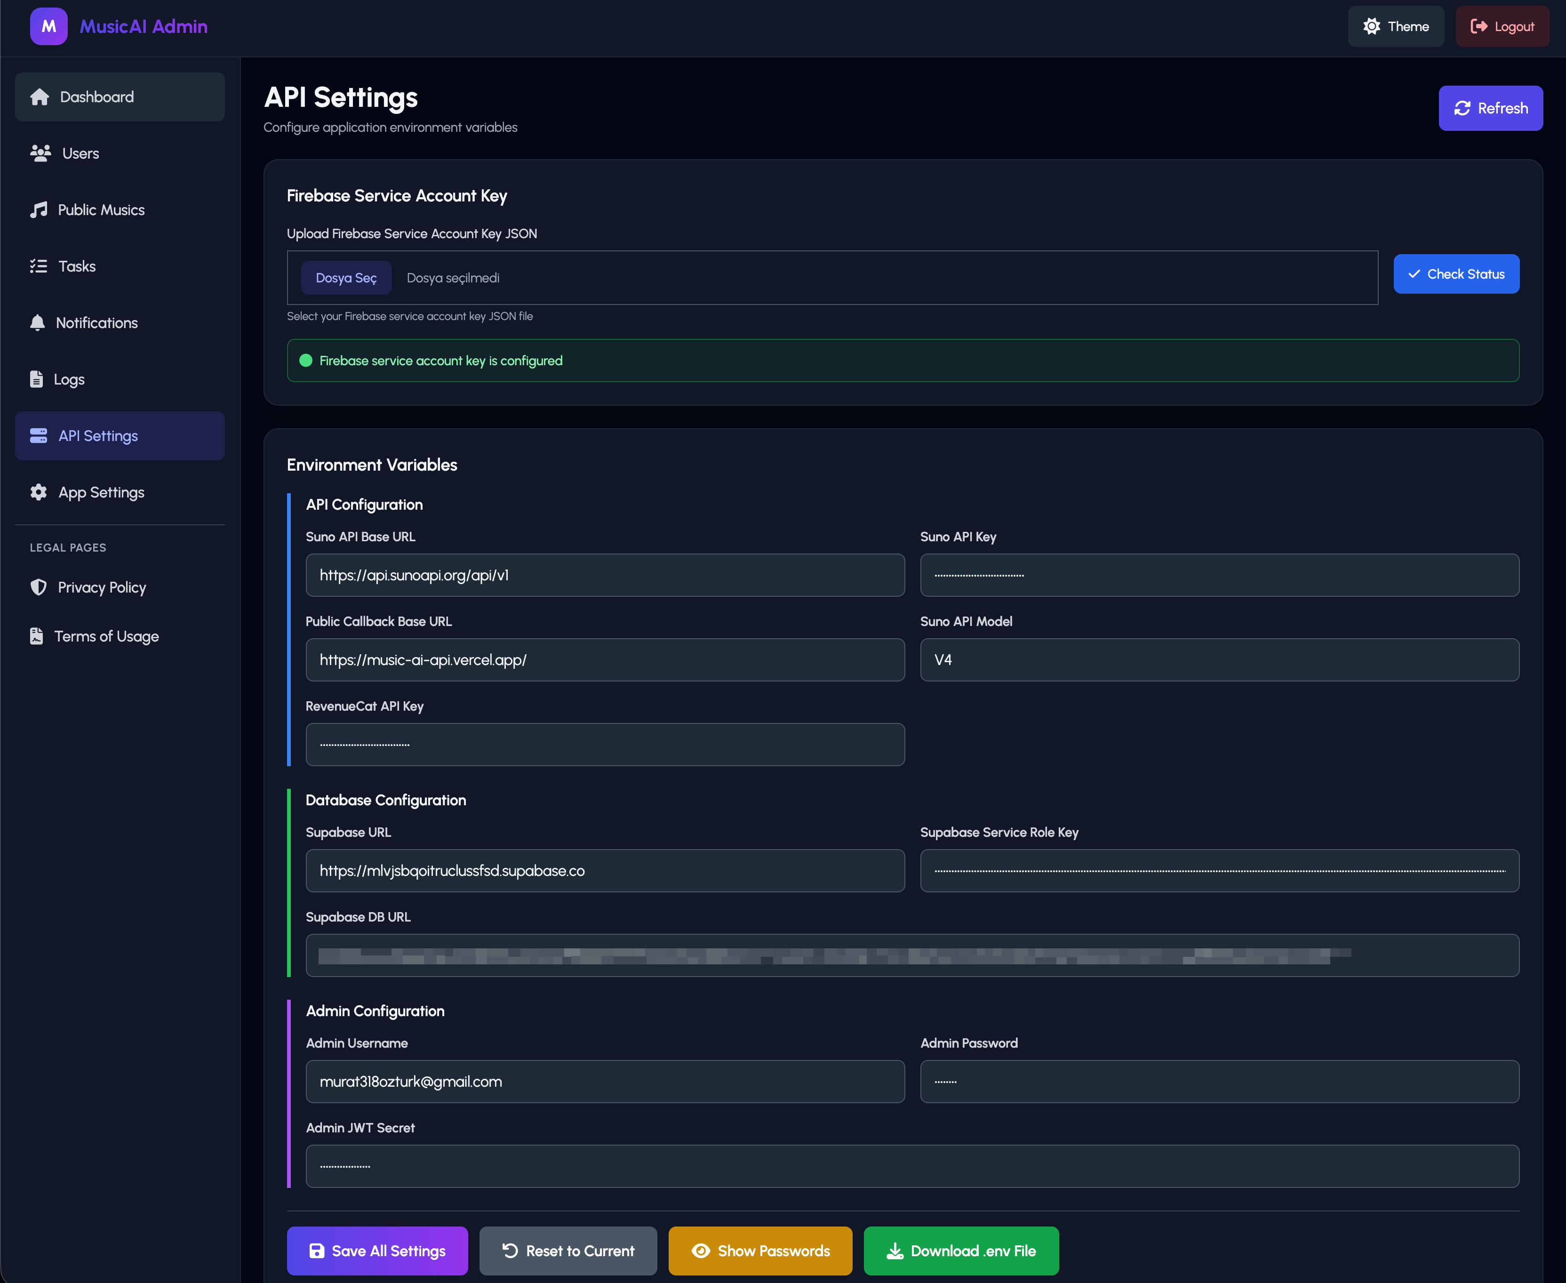Click the Logout button text
1566x1283 pixels.
pos(1514,27)
